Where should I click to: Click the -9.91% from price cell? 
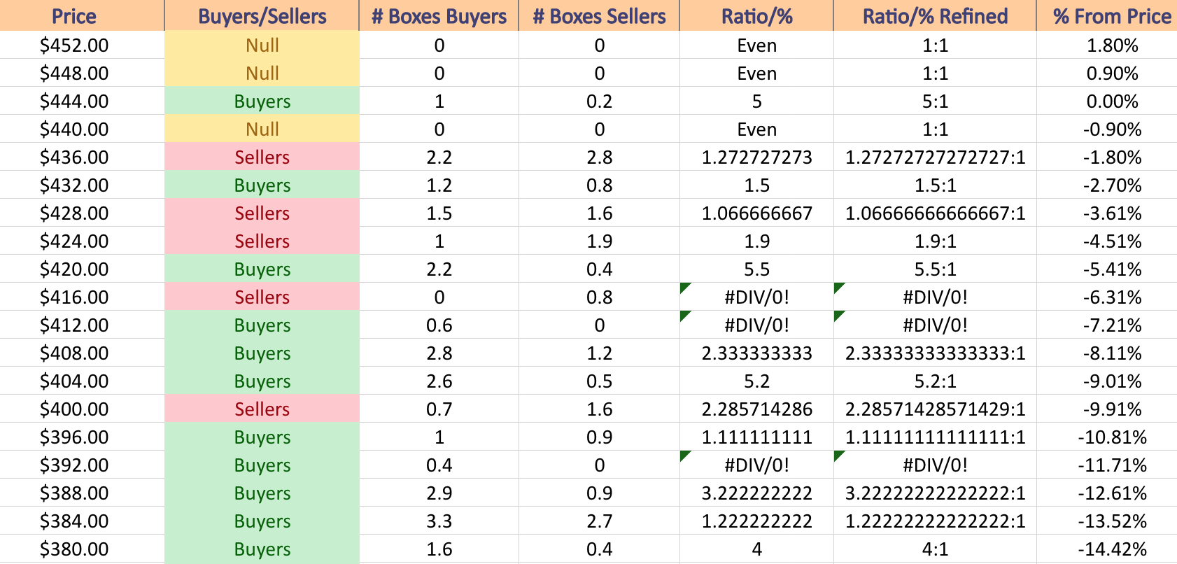point(1107,409)
